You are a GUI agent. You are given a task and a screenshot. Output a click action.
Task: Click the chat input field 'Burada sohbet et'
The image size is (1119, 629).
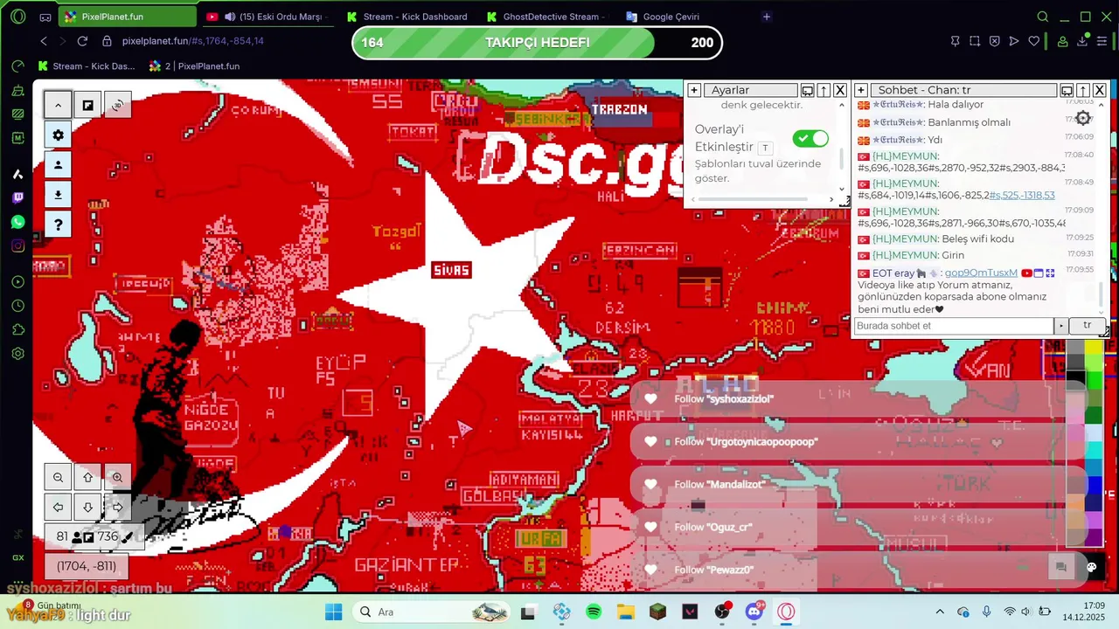(x=954, y=326)
